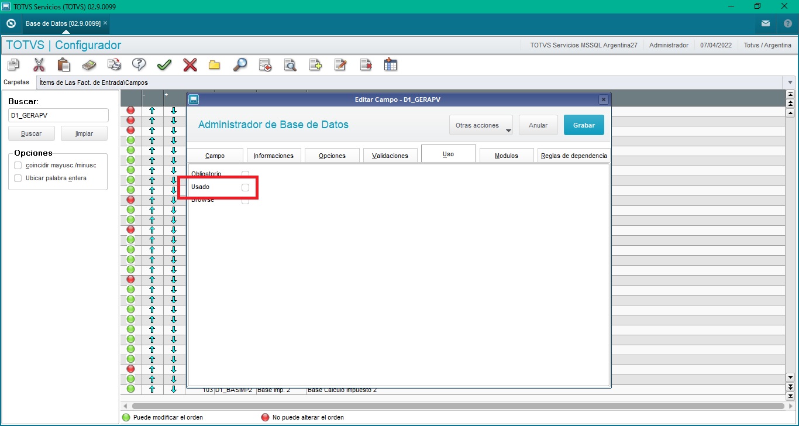Click the Administrador user label

click(669, 45)
